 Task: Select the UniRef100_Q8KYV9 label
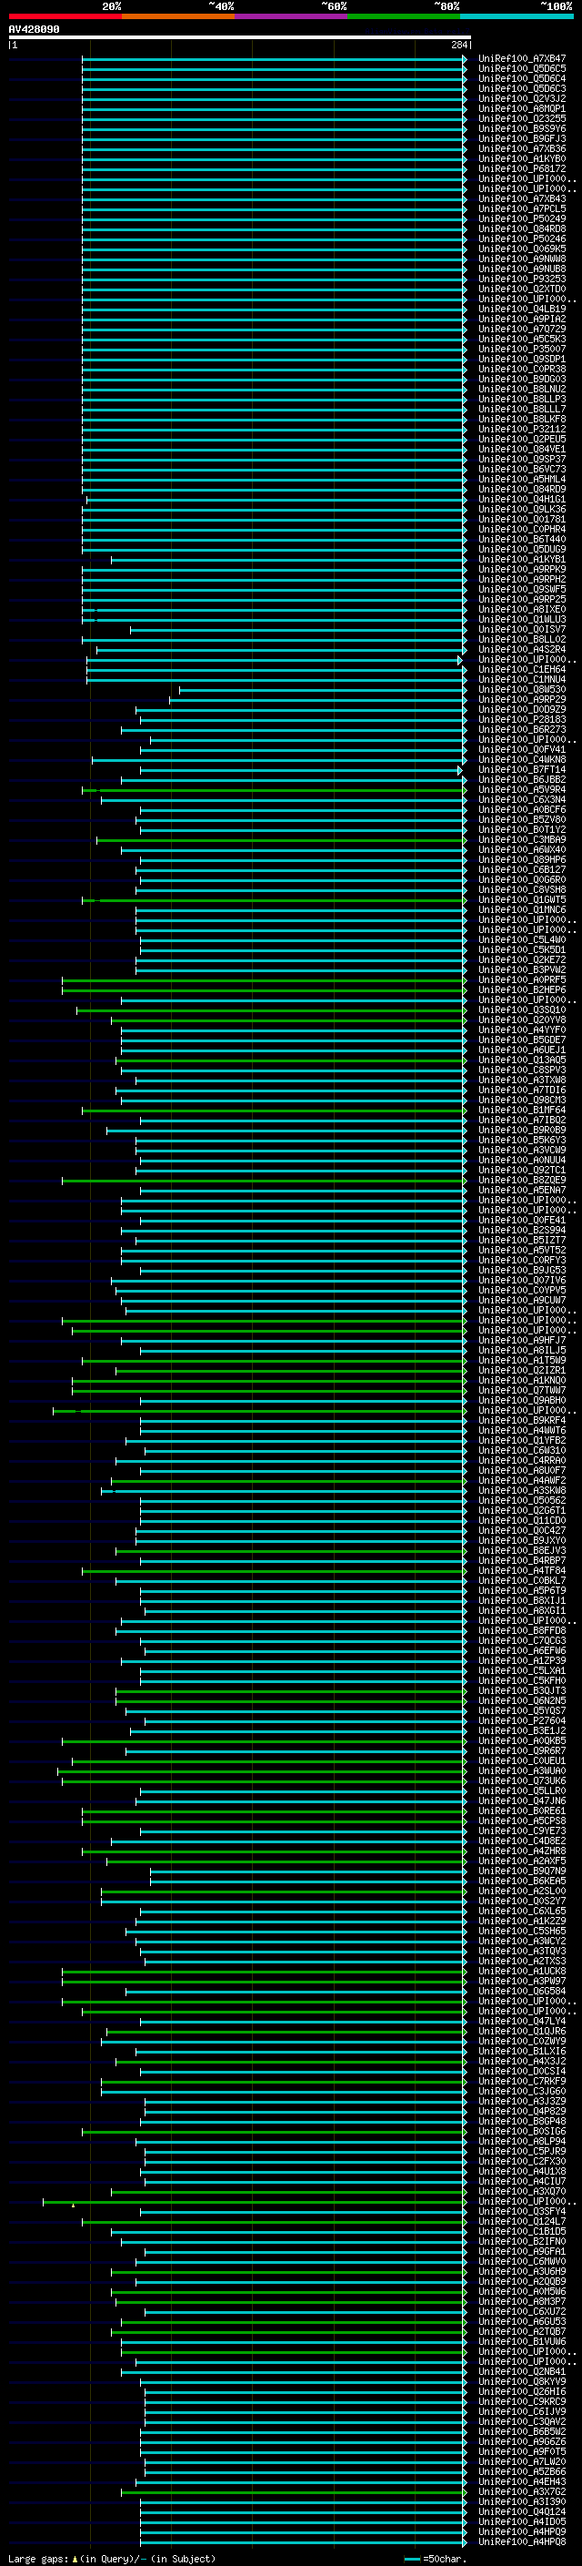[521, 2382]
